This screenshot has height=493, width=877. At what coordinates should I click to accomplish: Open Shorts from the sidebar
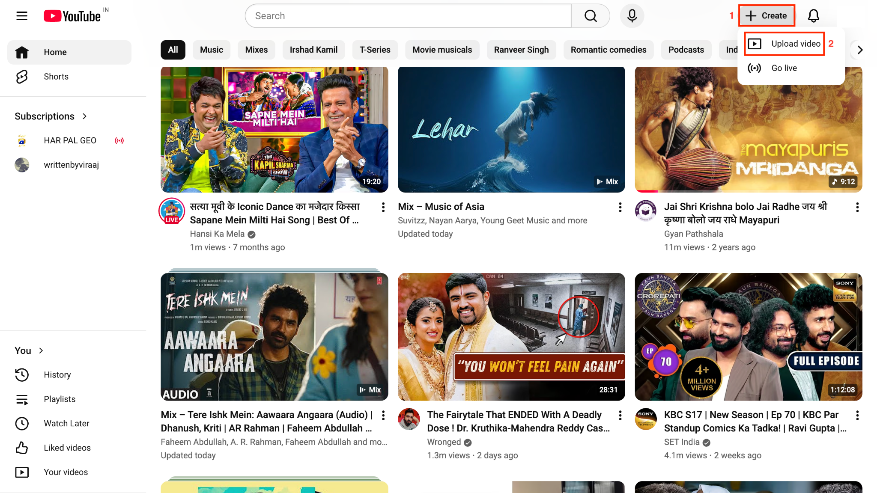(x=56, y=77)
